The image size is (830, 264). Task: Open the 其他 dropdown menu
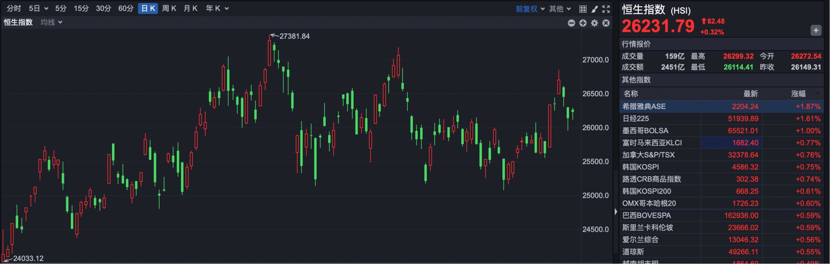560,9
